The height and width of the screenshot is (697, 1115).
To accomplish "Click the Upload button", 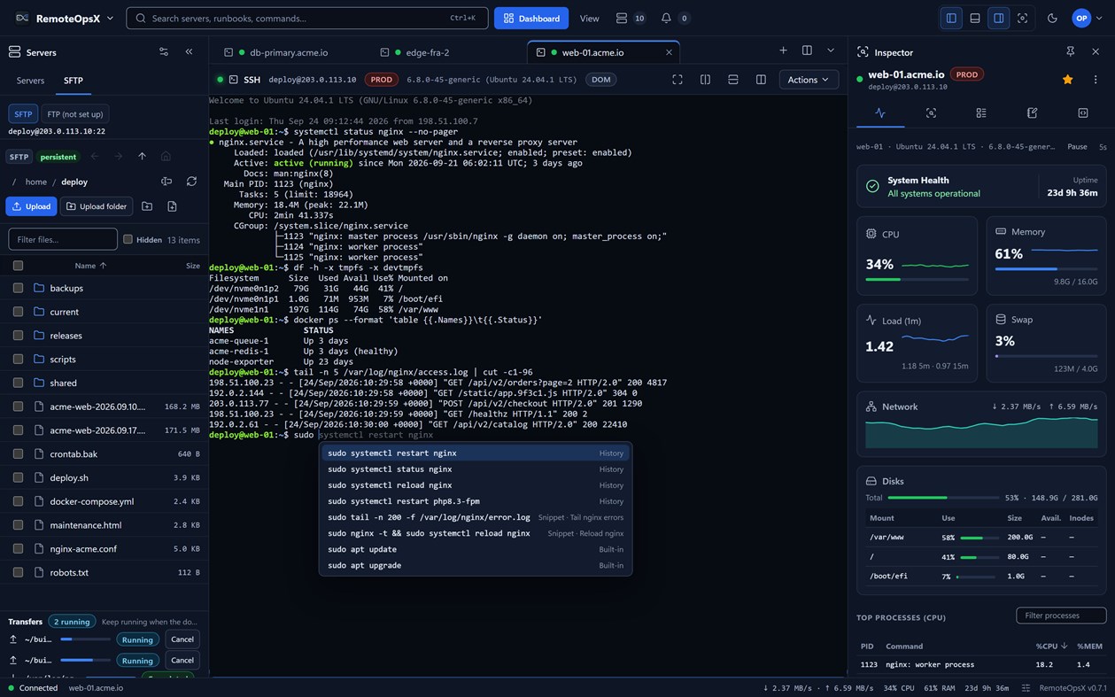I will coord(31,206).
